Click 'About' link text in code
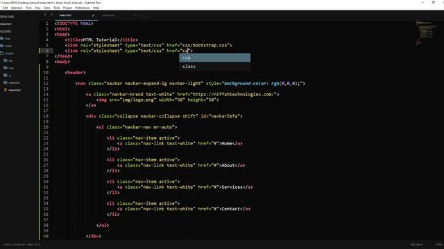Viewport: 444px width, 249px height. tap(228, 165)
